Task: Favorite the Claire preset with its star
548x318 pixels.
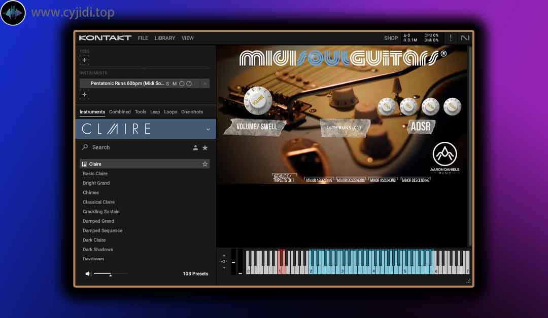Action: (205, 164)
